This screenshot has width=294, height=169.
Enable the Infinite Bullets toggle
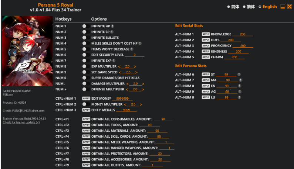click(84, 38)
